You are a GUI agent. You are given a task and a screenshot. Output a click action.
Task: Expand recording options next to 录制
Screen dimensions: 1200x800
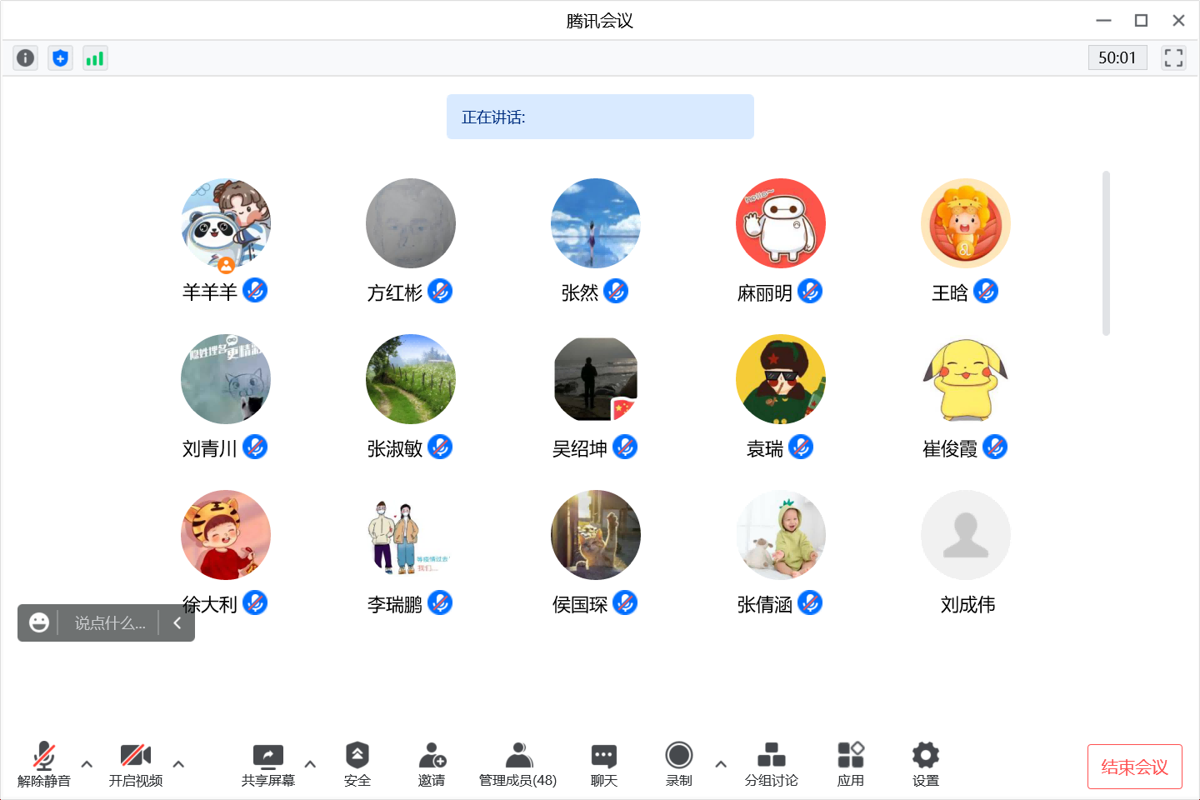pos(721,764)
